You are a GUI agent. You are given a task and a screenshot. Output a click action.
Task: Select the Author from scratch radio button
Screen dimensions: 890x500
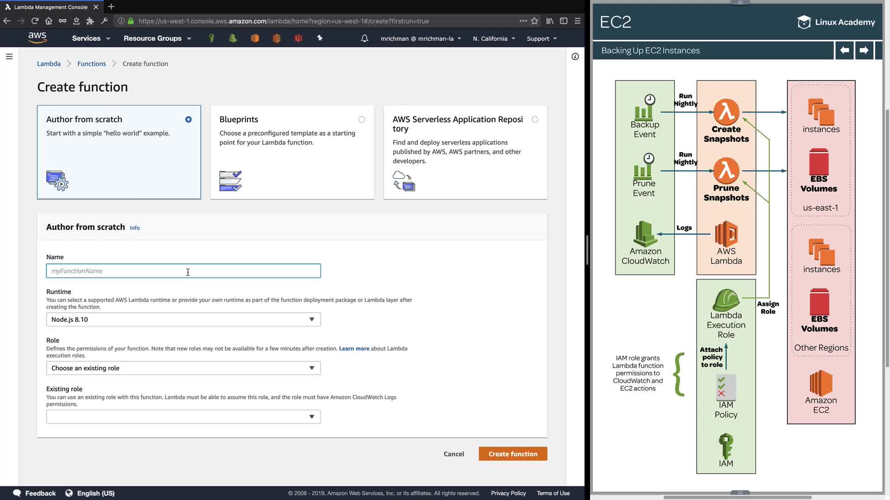tap(188, 119)
